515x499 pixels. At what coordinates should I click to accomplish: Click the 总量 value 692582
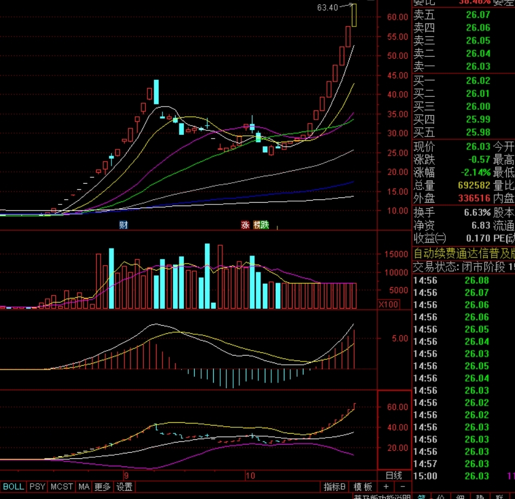(x=474, y=185)
